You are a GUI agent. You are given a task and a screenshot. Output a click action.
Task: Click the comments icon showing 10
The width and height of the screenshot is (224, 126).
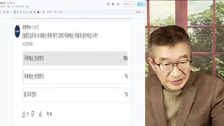pyautogui.click(x=49, y=114)
